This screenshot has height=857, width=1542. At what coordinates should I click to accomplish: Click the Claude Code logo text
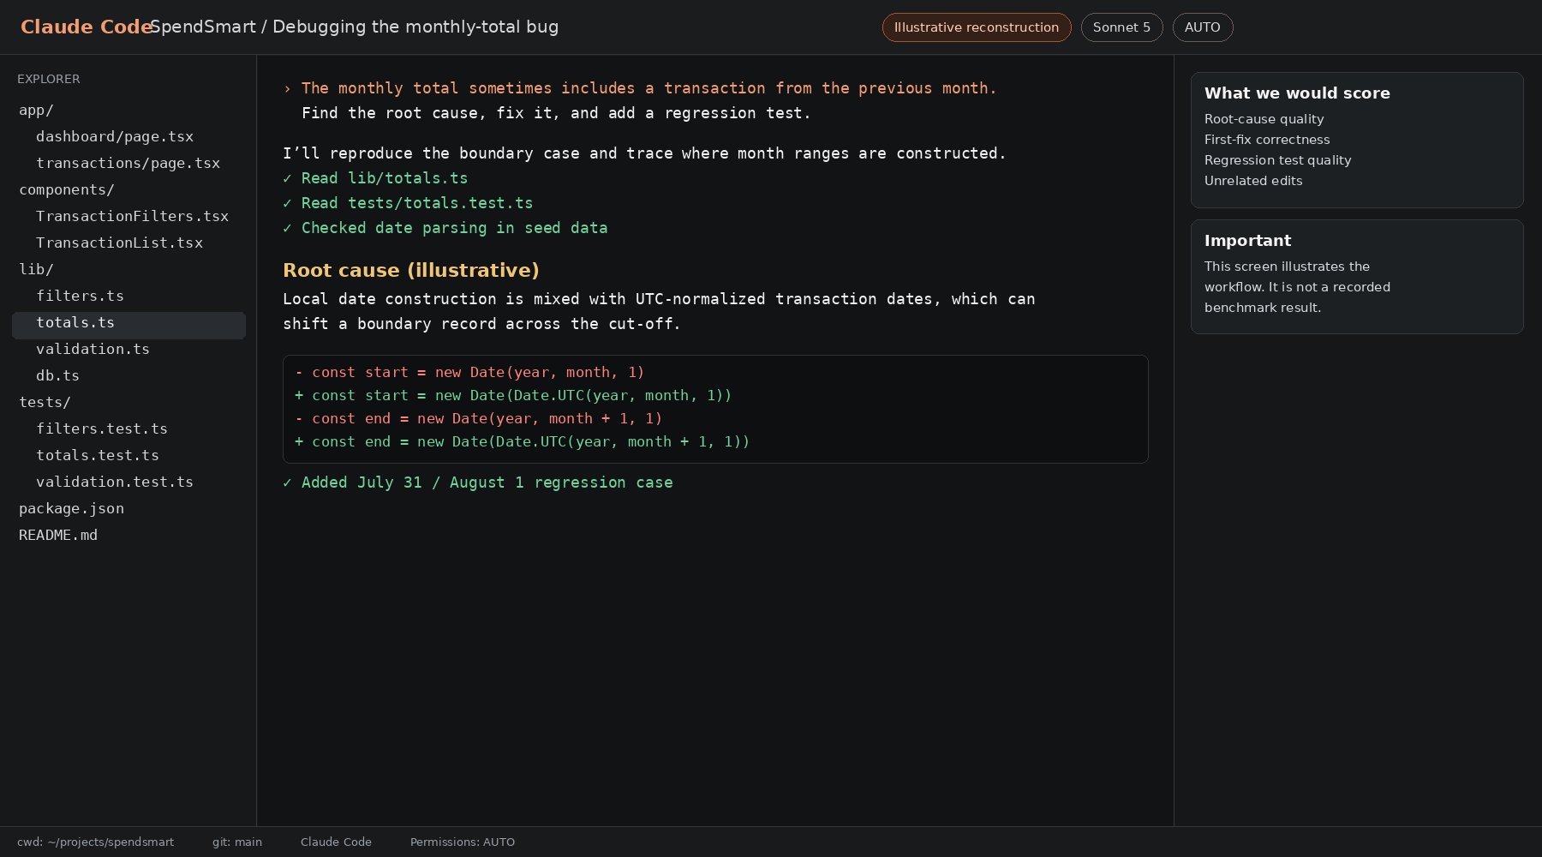point(87,27)
